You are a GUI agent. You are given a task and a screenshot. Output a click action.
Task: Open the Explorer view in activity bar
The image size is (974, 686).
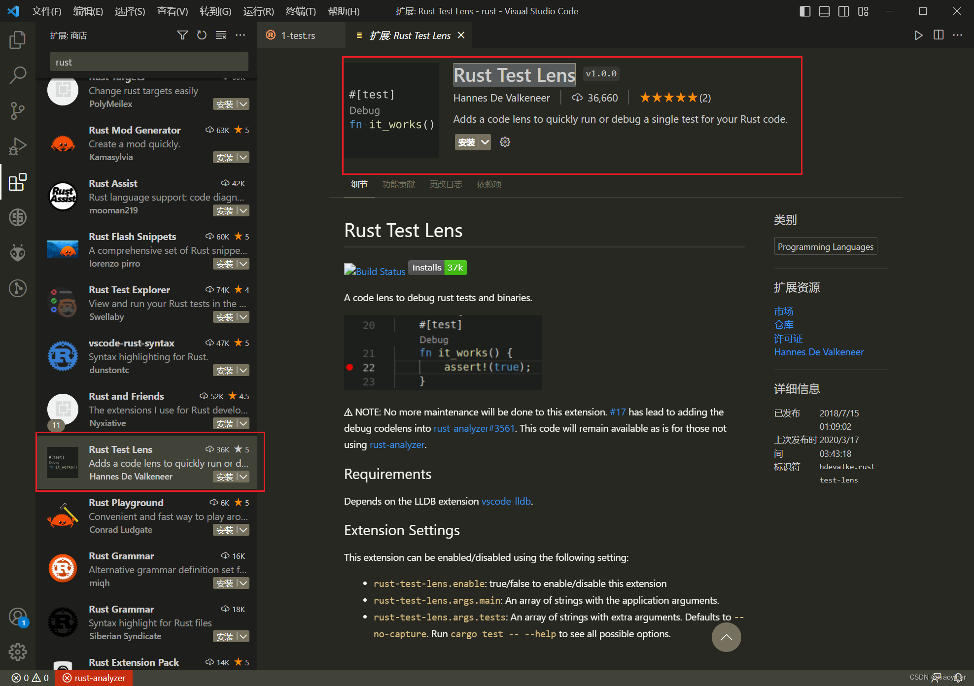pyautogui.click(x=18, y=39)
